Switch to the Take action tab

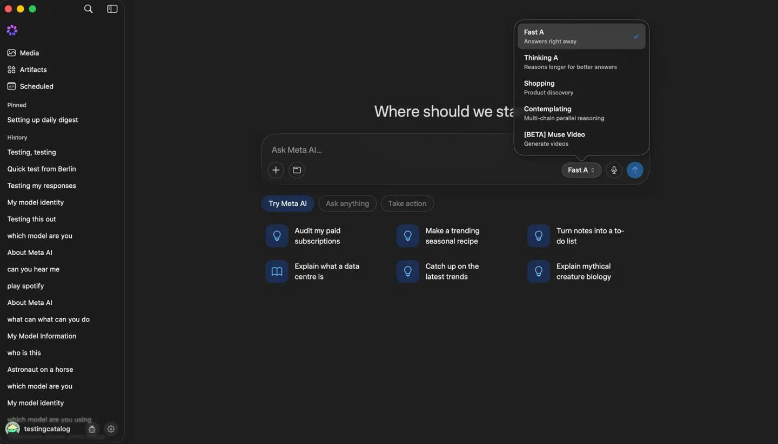coord(407,203)
